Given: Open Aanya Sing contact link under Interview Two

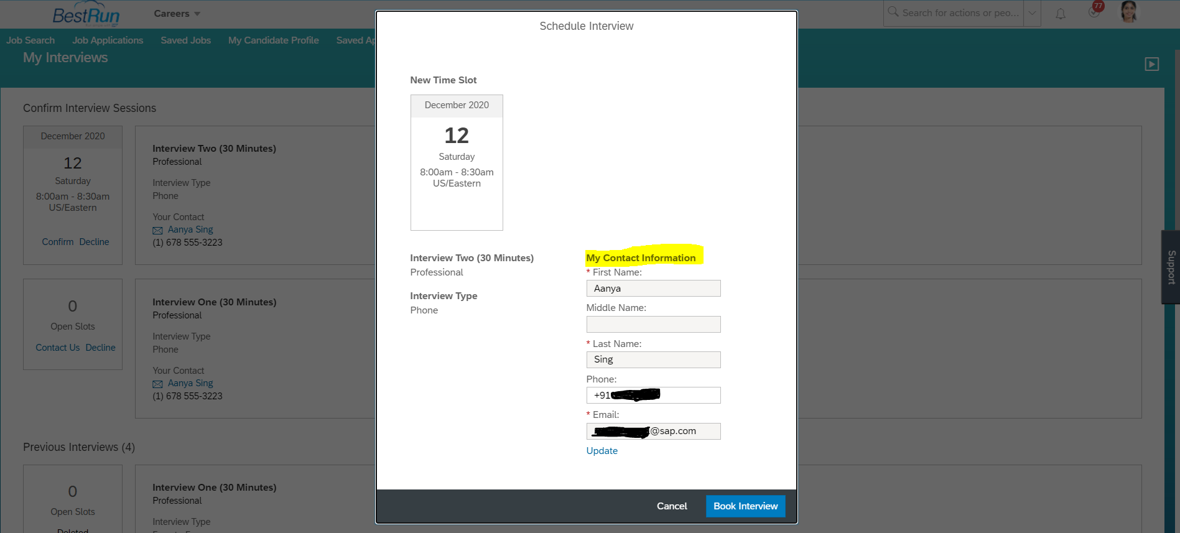Looking at the screenshot, I should pyautogui.click(x=190, y=229).
